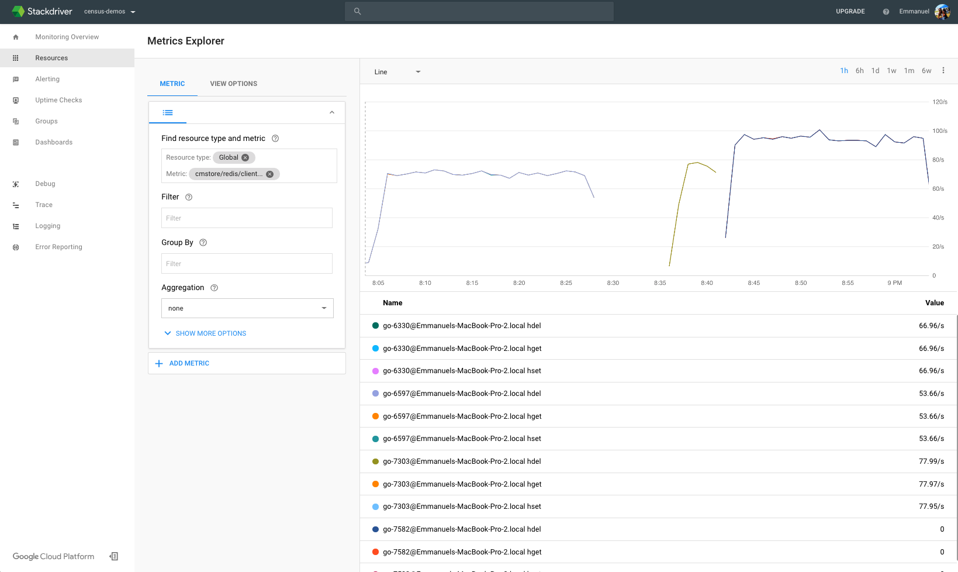
Task: Open the Line chart type dropdown
Action: point(397,72)
